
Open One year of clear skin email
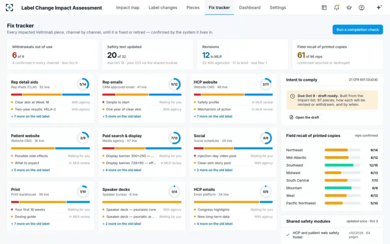(x=142, y=109)
